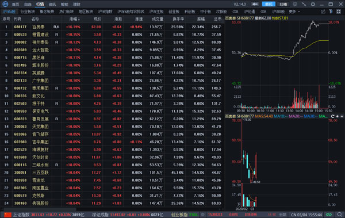The width and height of the screenshot is (345, 218).
Task: Sort by 振幅 column header
Action: click(201, 19)
